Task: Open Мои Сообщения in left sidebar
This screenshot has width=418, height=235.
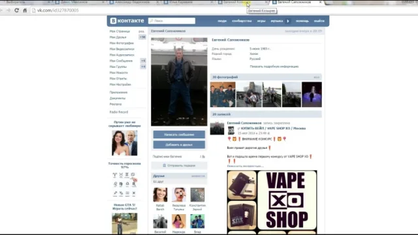Action: pyautogui.click(x=121, y=61)
